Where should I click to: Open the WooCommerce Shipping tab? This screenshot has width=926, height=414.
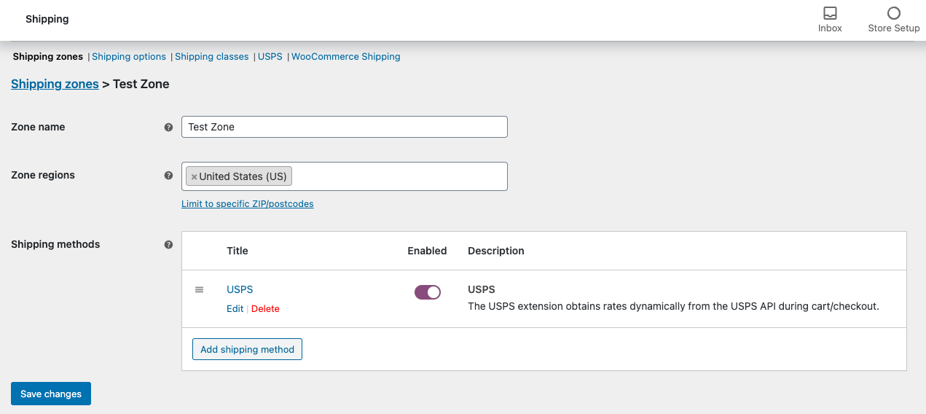[346, 56]
